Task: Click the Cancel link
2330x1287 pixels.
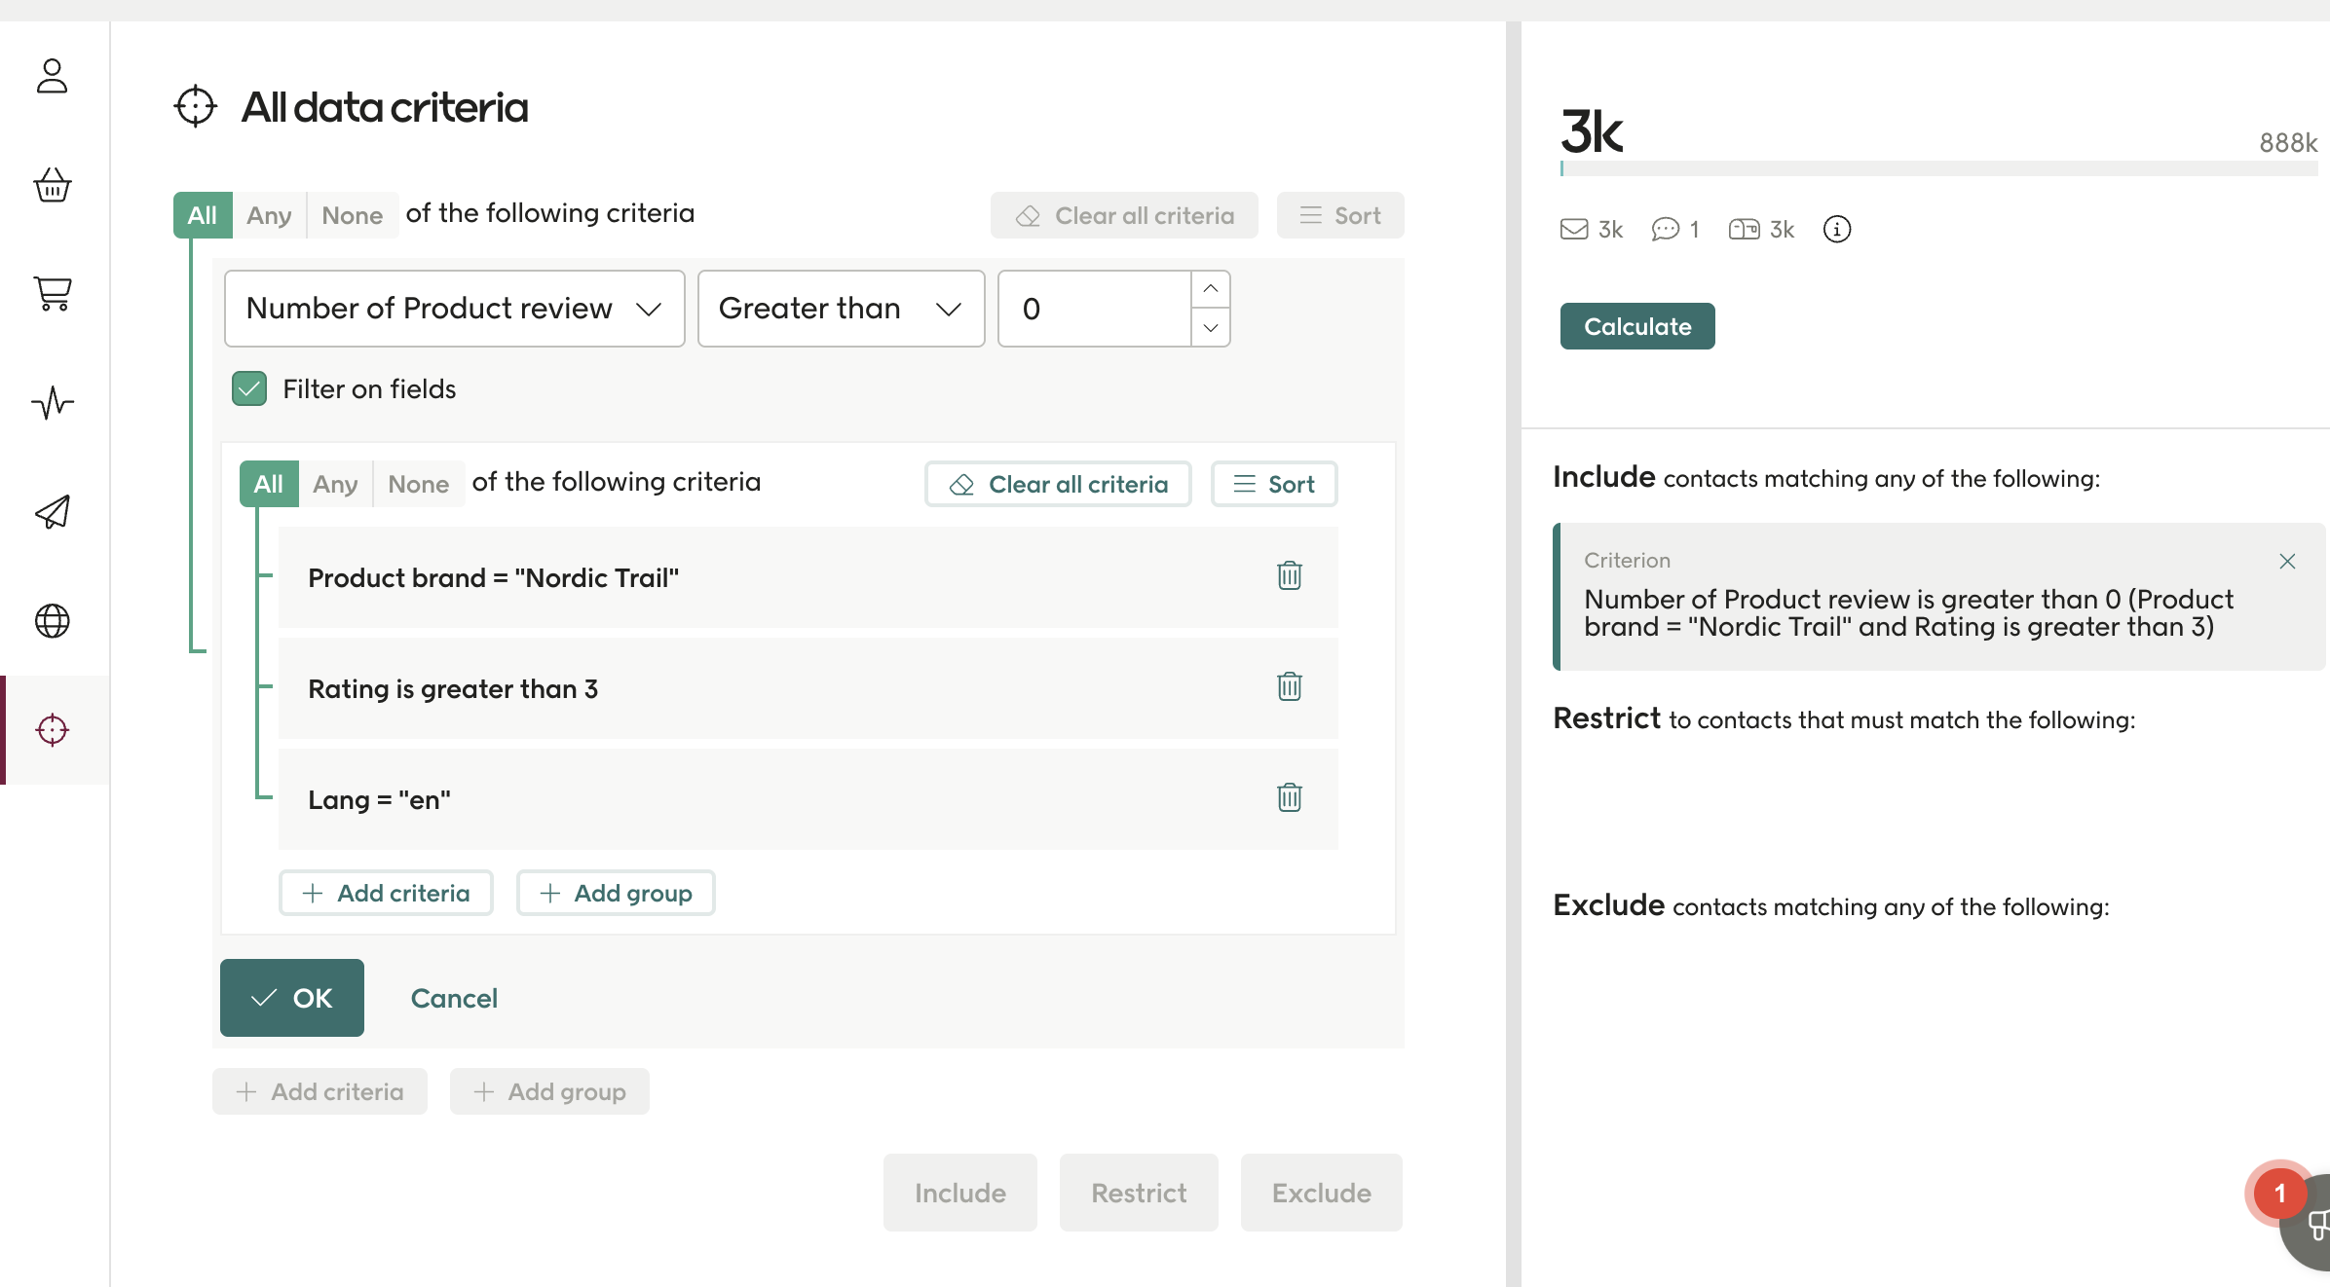Action: [454, 998]
